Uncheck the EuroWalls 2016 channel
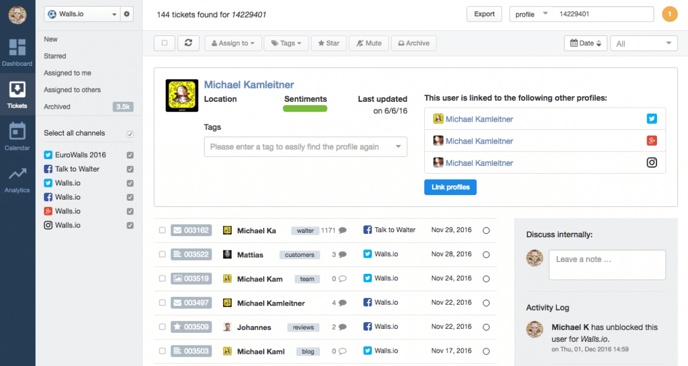 click(130, 155)
